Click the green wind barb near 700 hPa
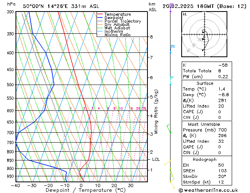 pyautogui.click(x=169, y=128)
